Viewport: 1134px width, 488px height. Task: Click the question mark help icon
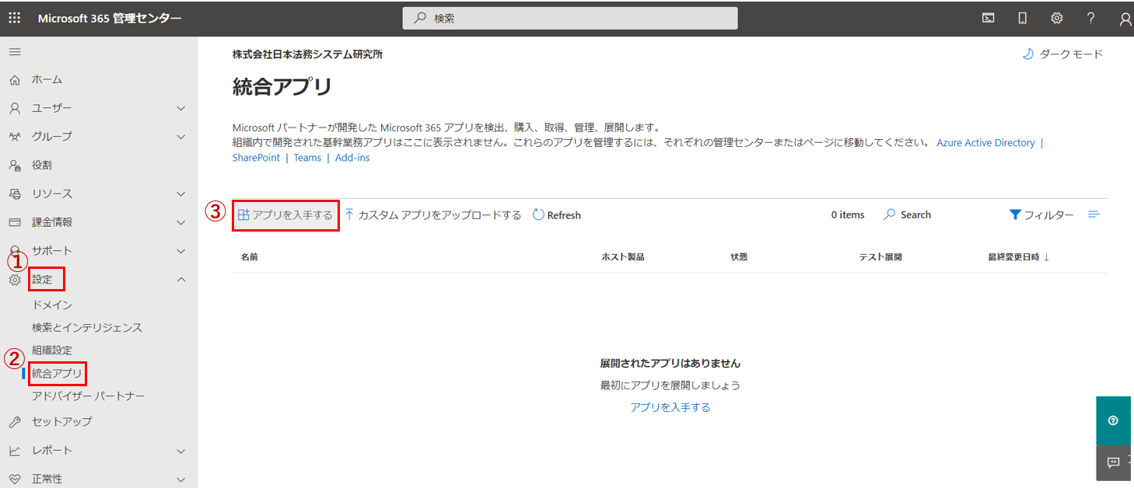tap(1090, 19)
